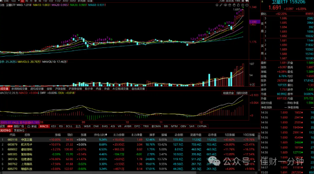314x174 pixels.
Task: Open the 季度持仓 holdings tab
Action: [x=19, y=130]
